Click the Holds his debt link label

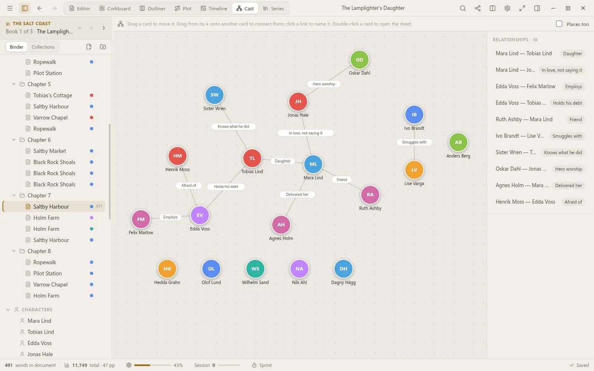pos(226,187)
